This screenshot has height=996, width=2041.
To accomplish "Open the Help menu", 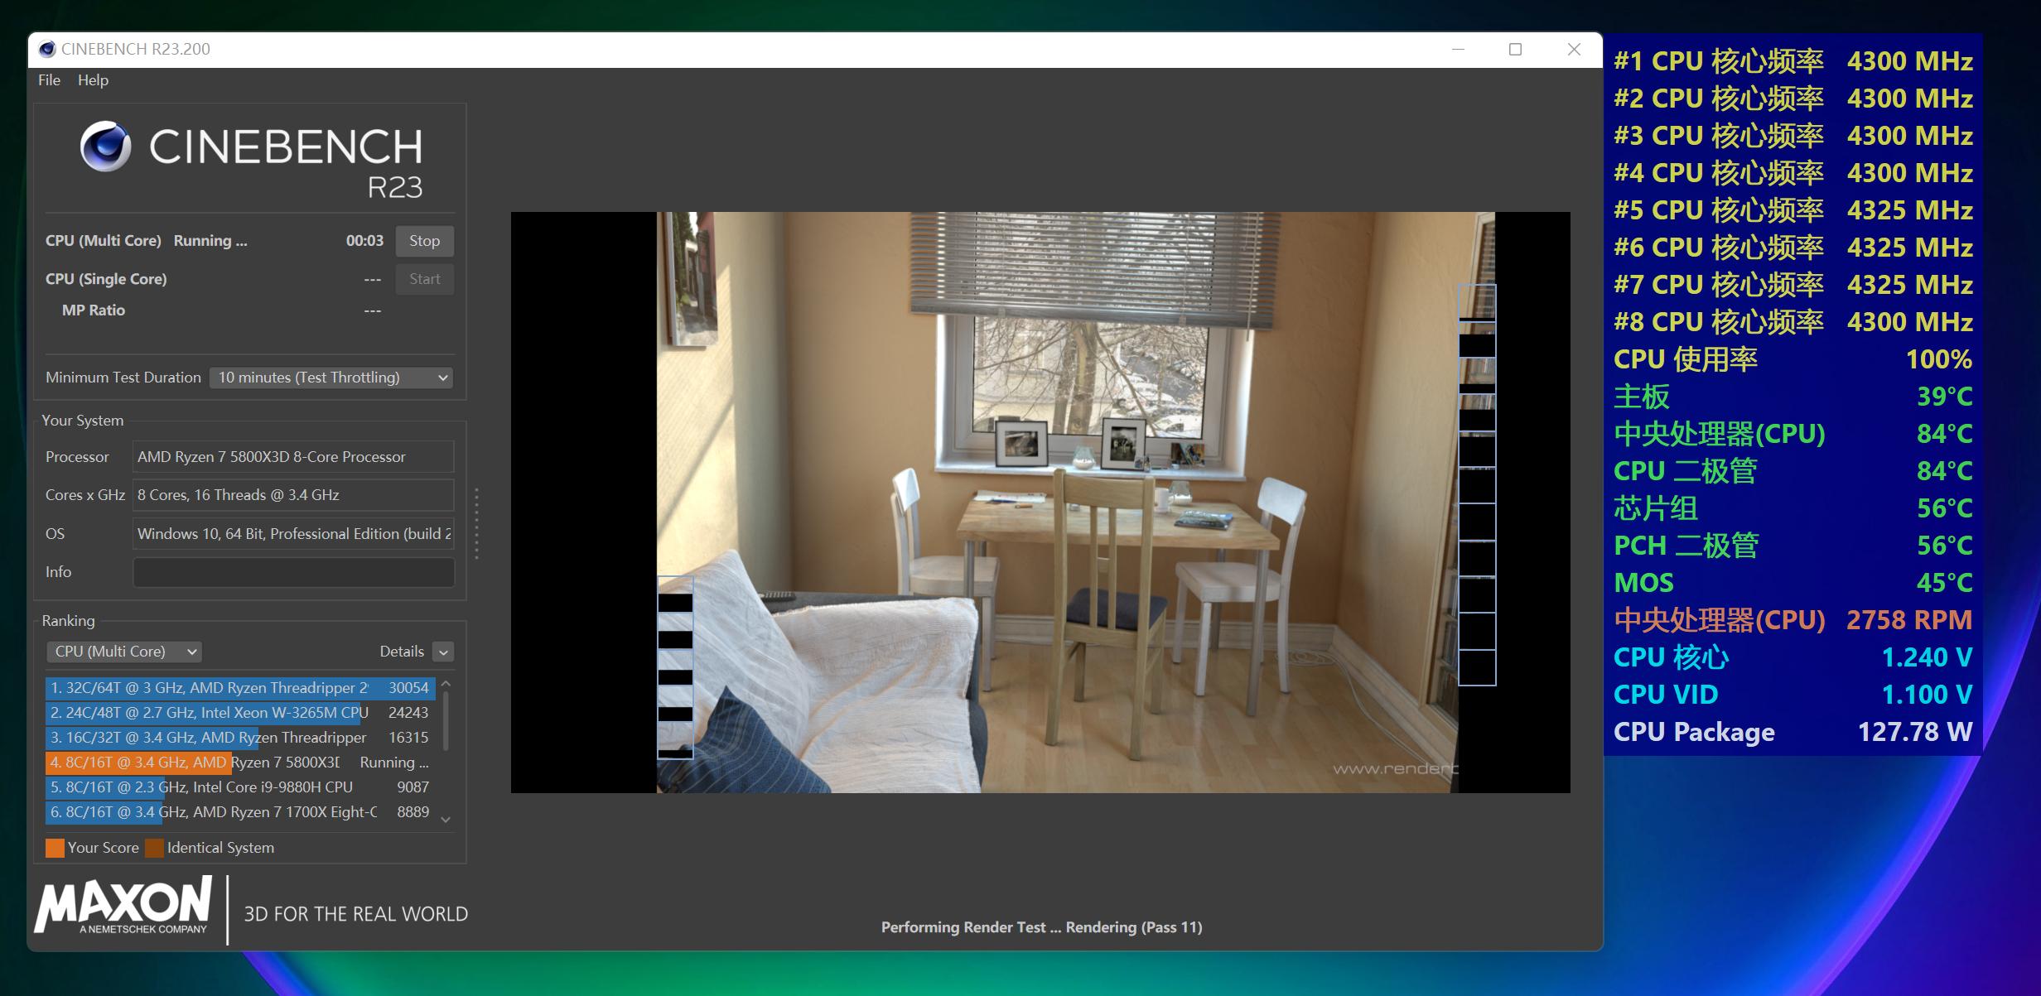I will (93, 80).
